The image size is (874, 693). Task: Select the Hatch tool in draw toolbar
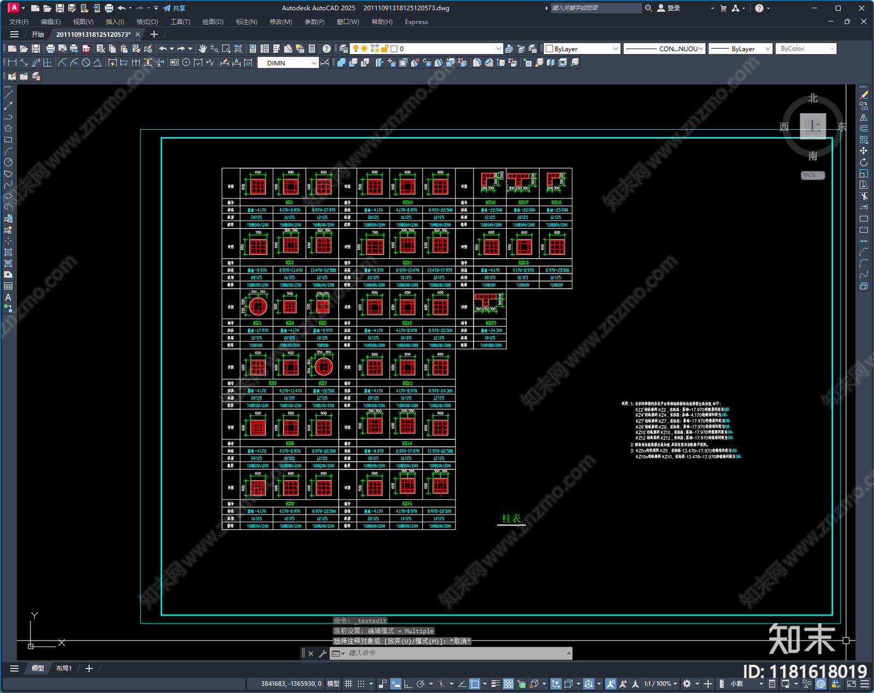[8, 252]
